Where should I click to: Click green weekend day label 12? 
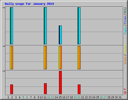pyautogui.click(x=49, y=97)
